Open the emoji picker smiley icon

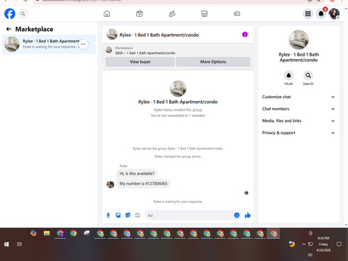(237, 215)
